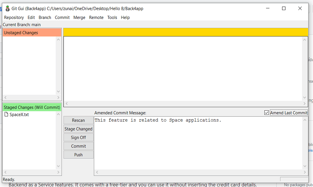
Task: Click the down arrow of Unstaged Changes scrollbar
Action: tap(58, 92)
